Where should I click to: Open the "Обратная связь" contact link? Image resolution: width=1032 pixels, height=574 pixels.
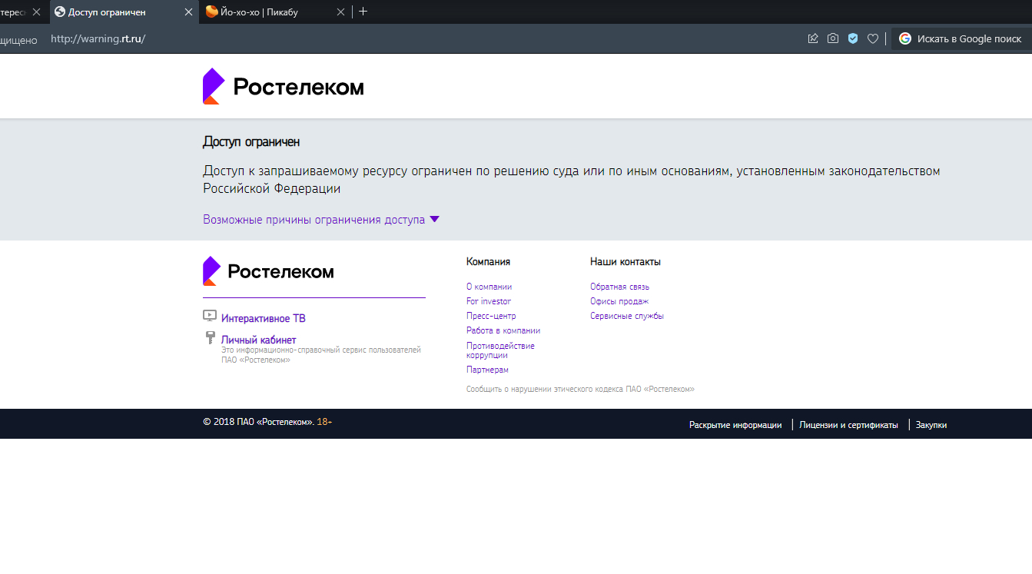click(x=619, y=287)
